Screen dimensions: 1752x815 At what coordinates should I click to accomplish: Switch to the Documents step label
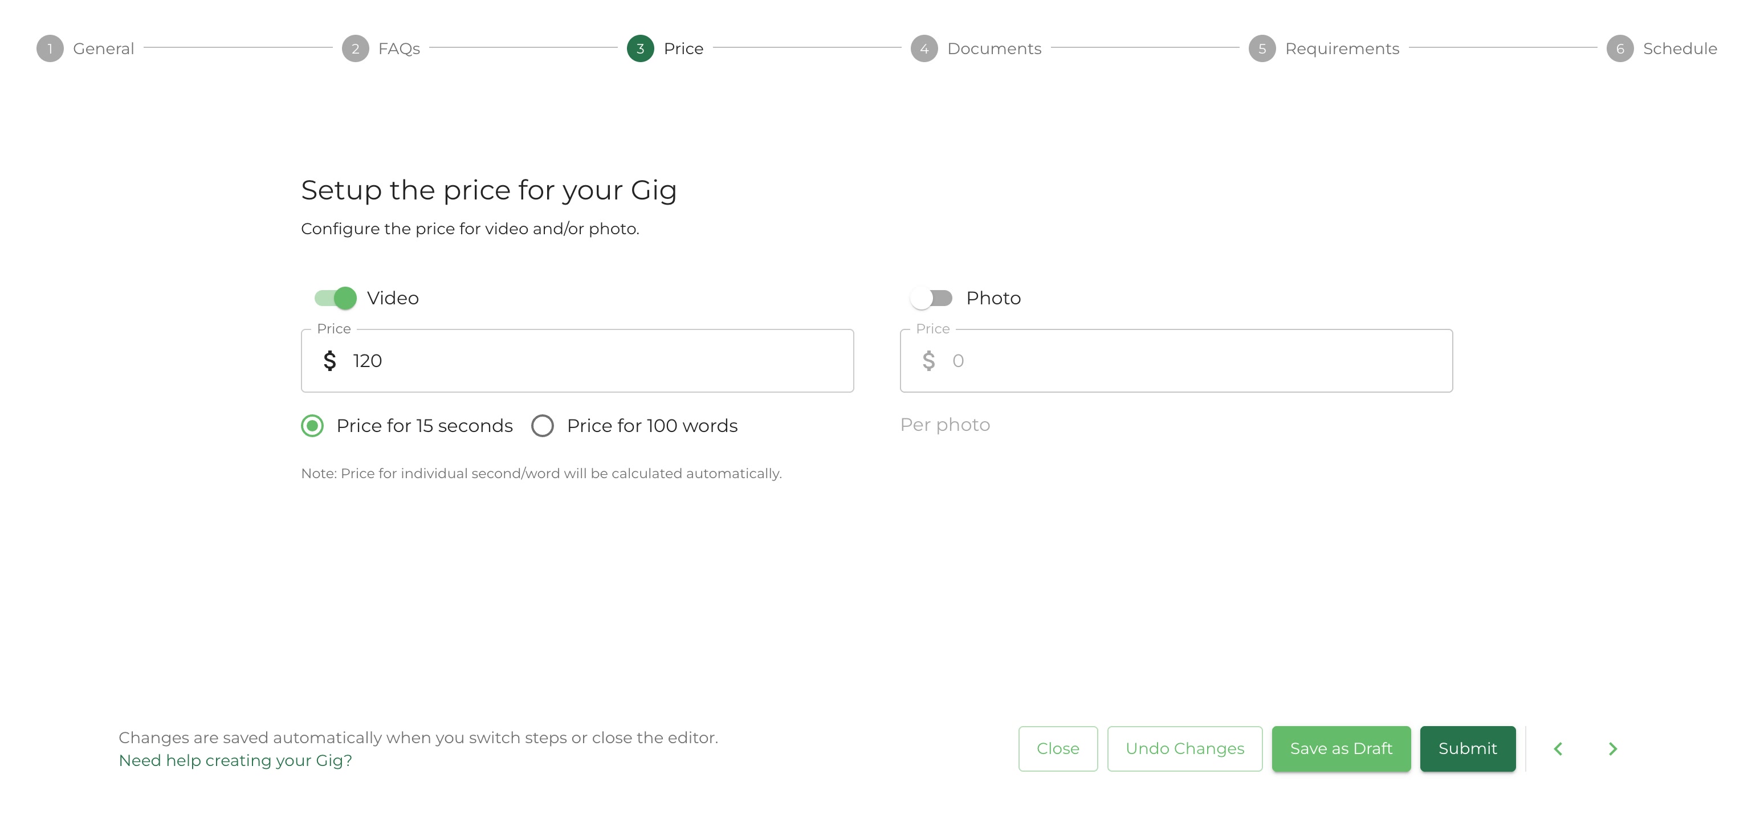(x=995, y=48)
